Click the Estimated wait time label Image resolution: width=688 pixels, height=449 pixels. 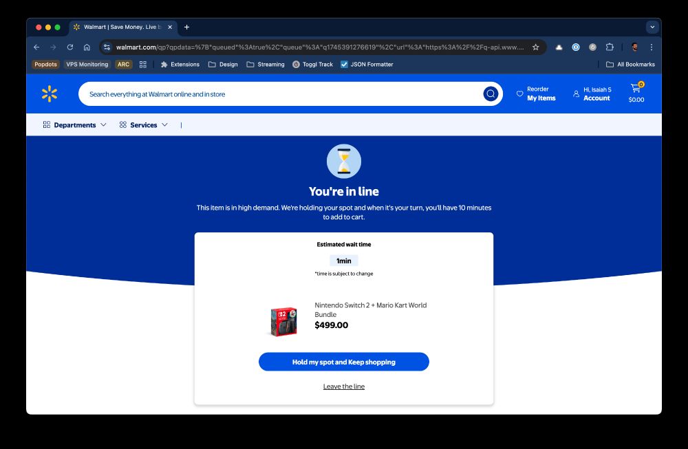pos(344,244)
